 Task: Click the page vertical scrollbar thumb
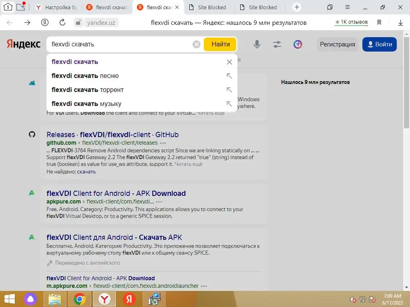pyautogui.click(x=406, y=82)
